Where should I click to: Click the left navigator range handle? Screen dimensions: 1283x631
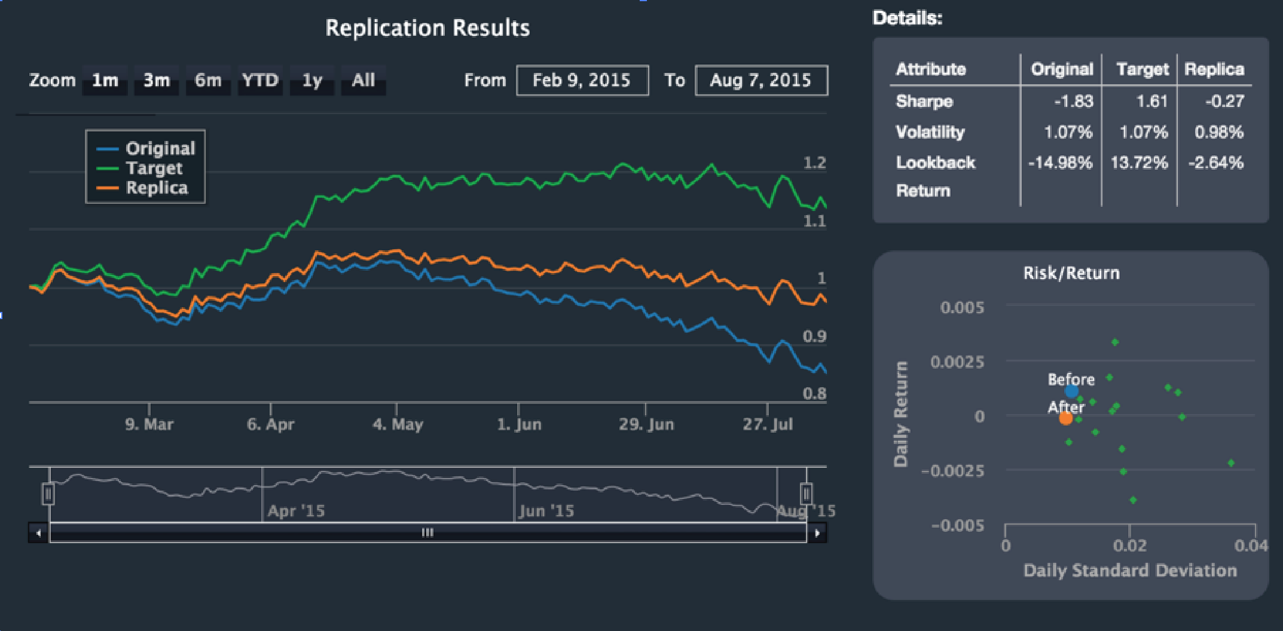(x=48, y=494)
